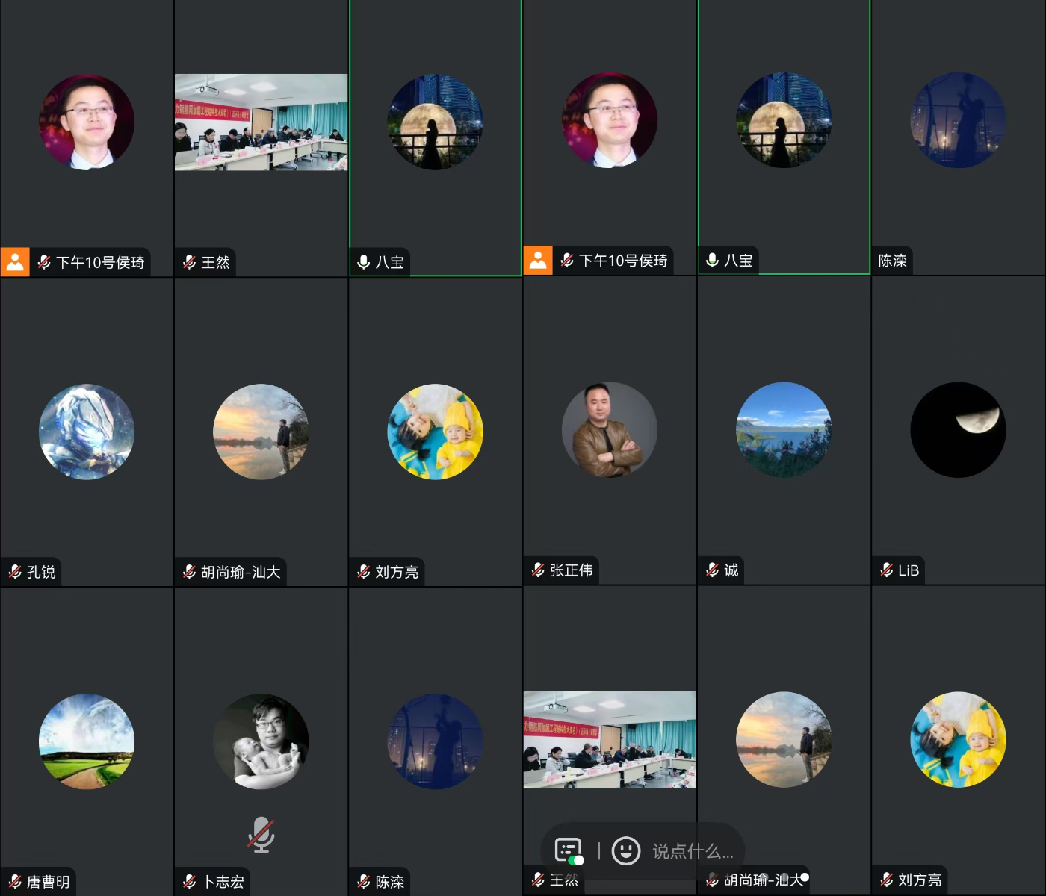1046x896 pixels.
Task: Click the muted mic icon next to LiB
Action: pos(887,570)
